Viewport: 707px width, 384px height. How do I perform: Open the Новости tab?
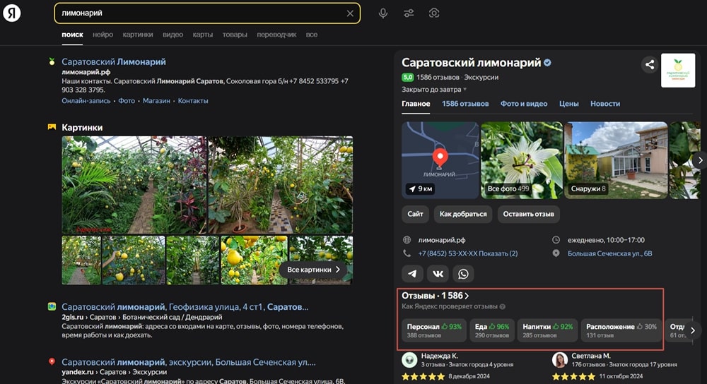605,104
